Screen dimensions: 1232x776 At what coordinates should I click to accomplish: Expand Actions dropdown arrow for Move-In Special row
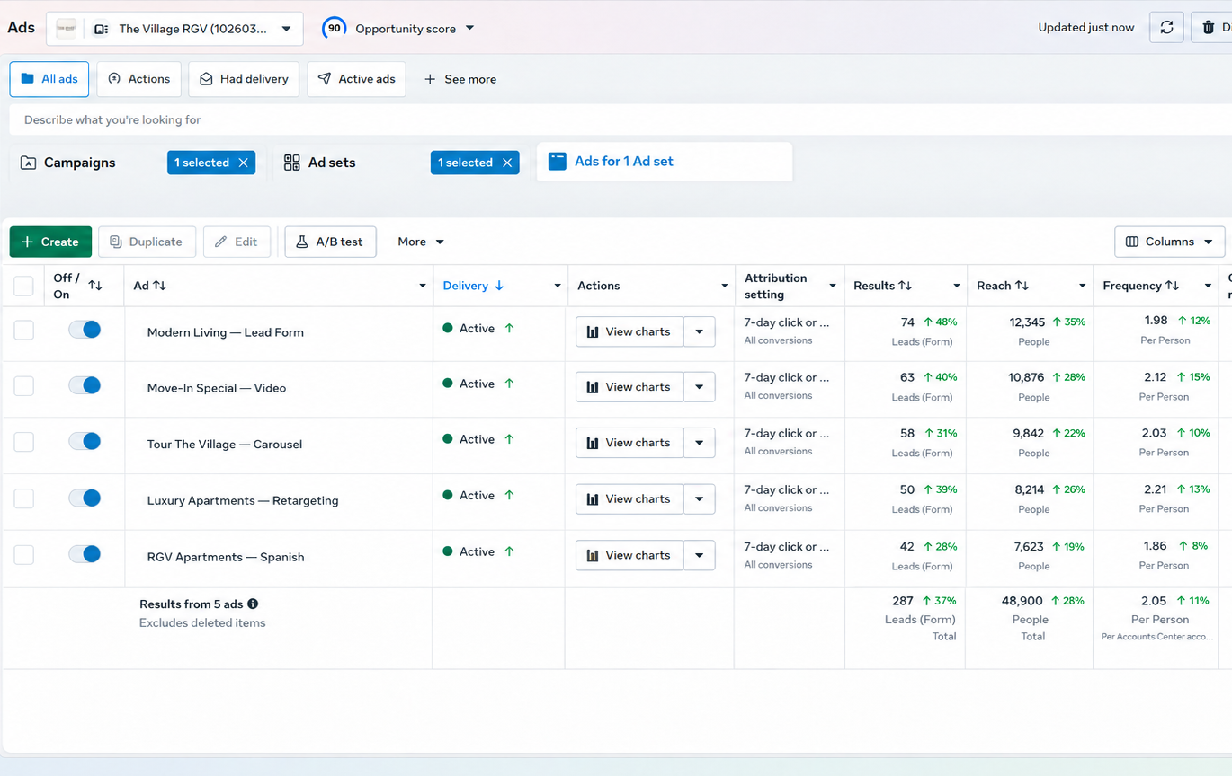[700, 387]
